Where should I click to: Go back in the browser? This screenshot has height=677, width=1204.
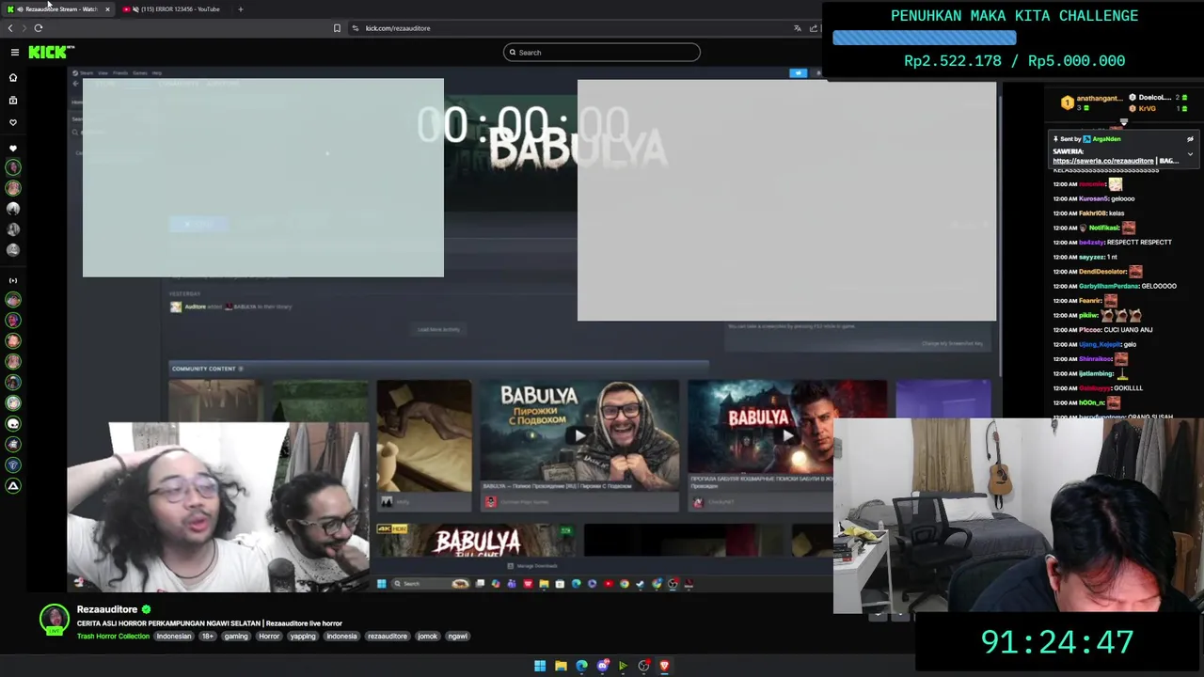[10, 28]
